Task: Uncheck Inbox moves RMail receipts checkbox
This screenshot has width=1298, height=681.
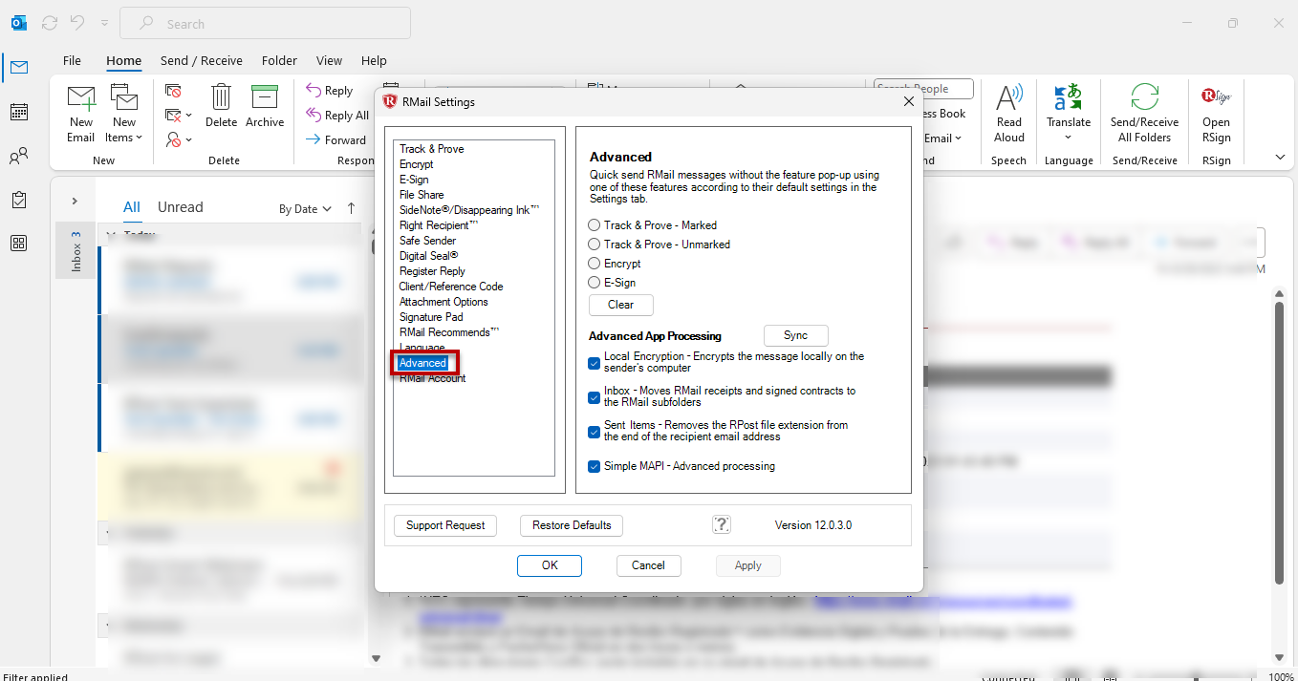Action: [x=595, y=396]
